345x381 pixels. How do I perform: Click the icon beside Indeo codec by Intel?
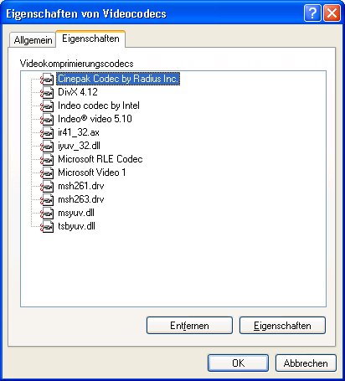pyautogui.click(x=47, y=106)
